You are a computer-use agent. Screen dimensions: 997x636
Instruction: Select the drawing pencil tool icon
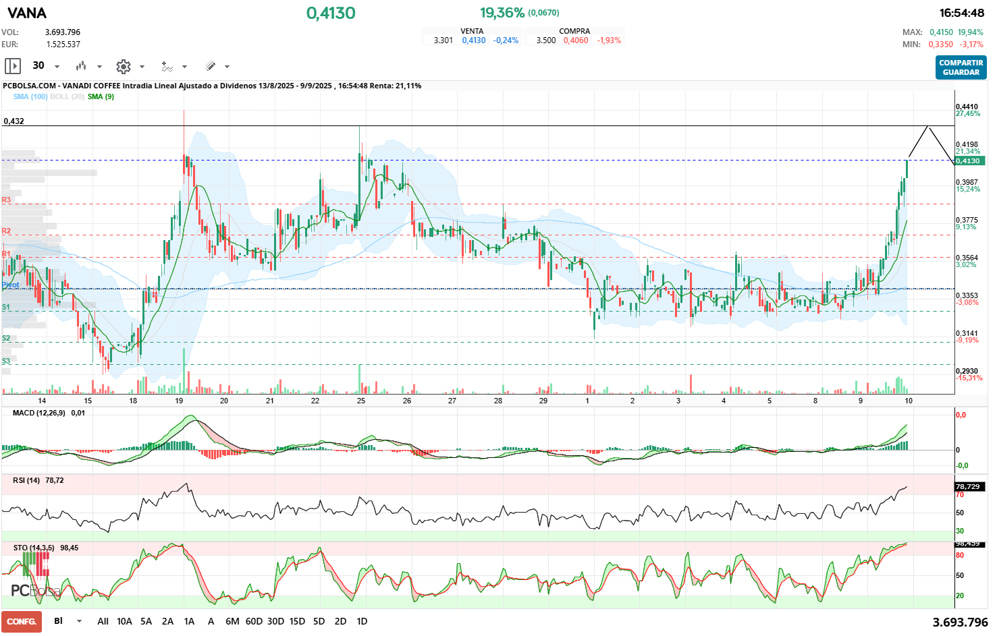210,66
